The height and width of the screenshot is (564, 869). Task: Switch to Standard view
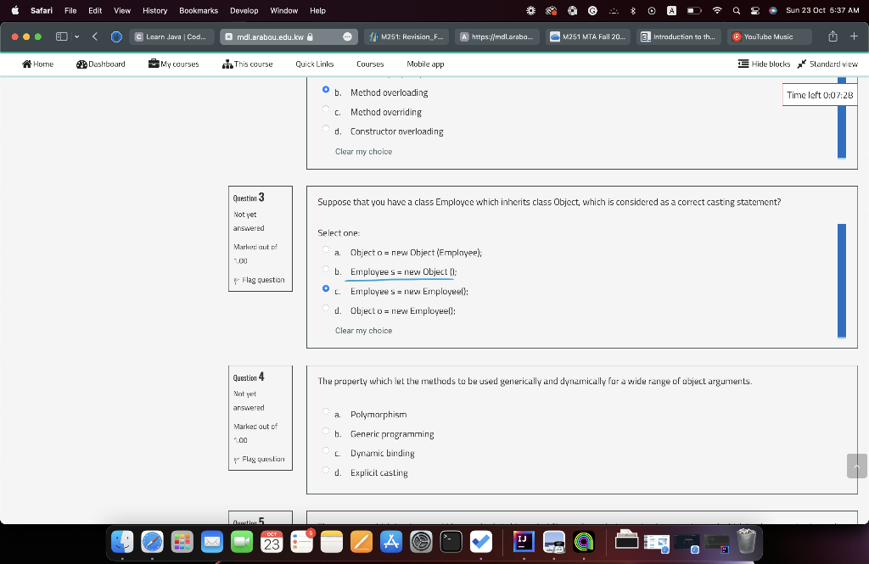[x=827, y=64]
